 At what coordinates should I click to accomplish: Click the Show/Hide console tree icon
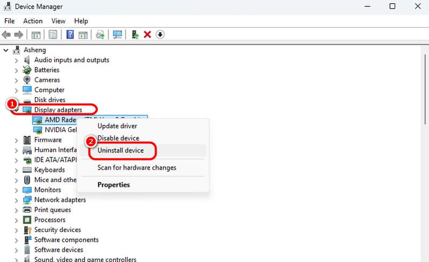point(36,34)
